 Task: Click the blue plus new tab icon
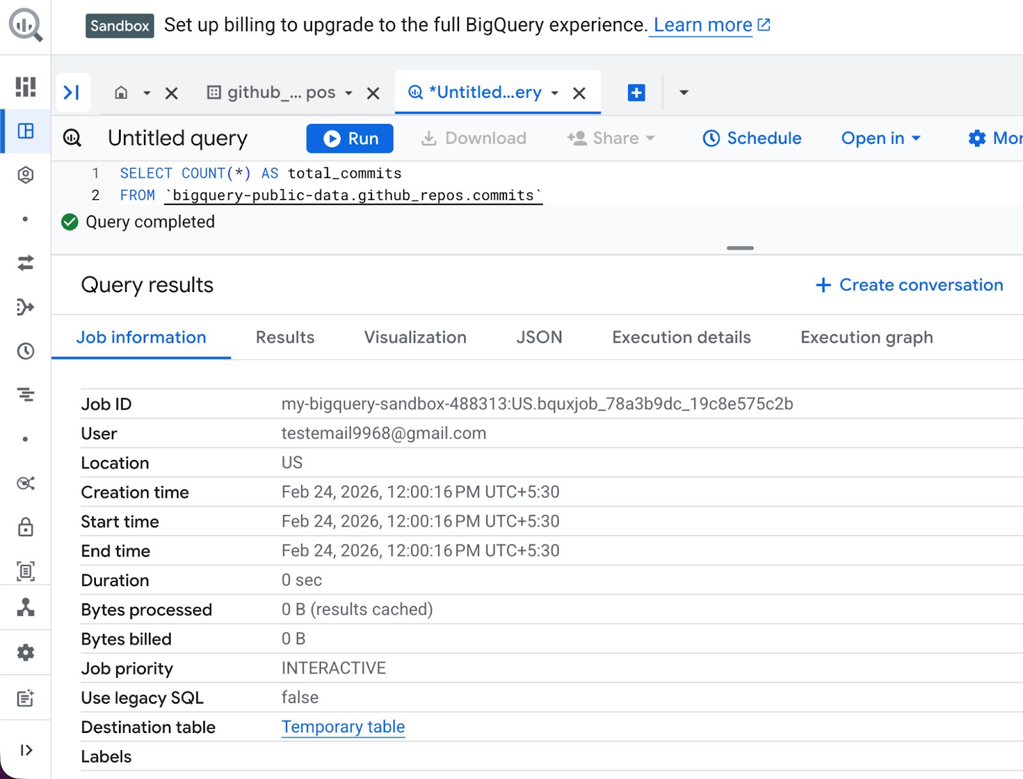tap(636, 93)
